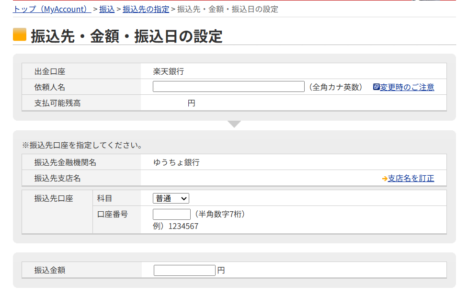Image resolution: width=468 pixels, height=296 pixels.
Task: Click the orange arrow icon before 支店名を訂正
Action: click(x=384, y=179)
